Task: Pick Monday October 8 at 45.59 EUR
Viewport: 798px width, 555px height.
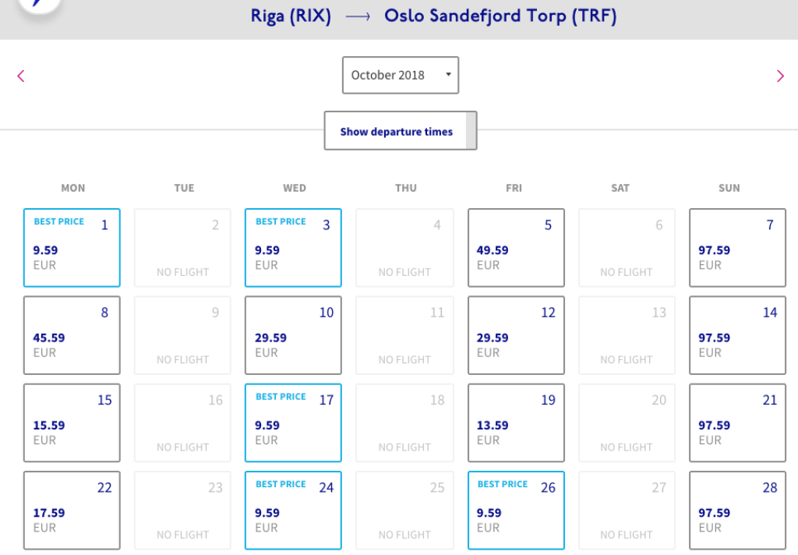Action: pos(72,335)
